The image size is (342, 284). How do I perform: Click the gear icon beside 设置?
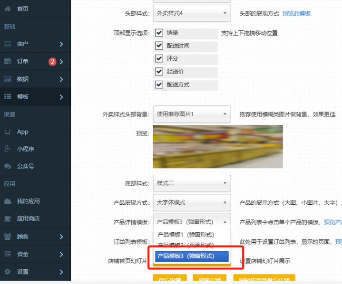tap(8, 272)
